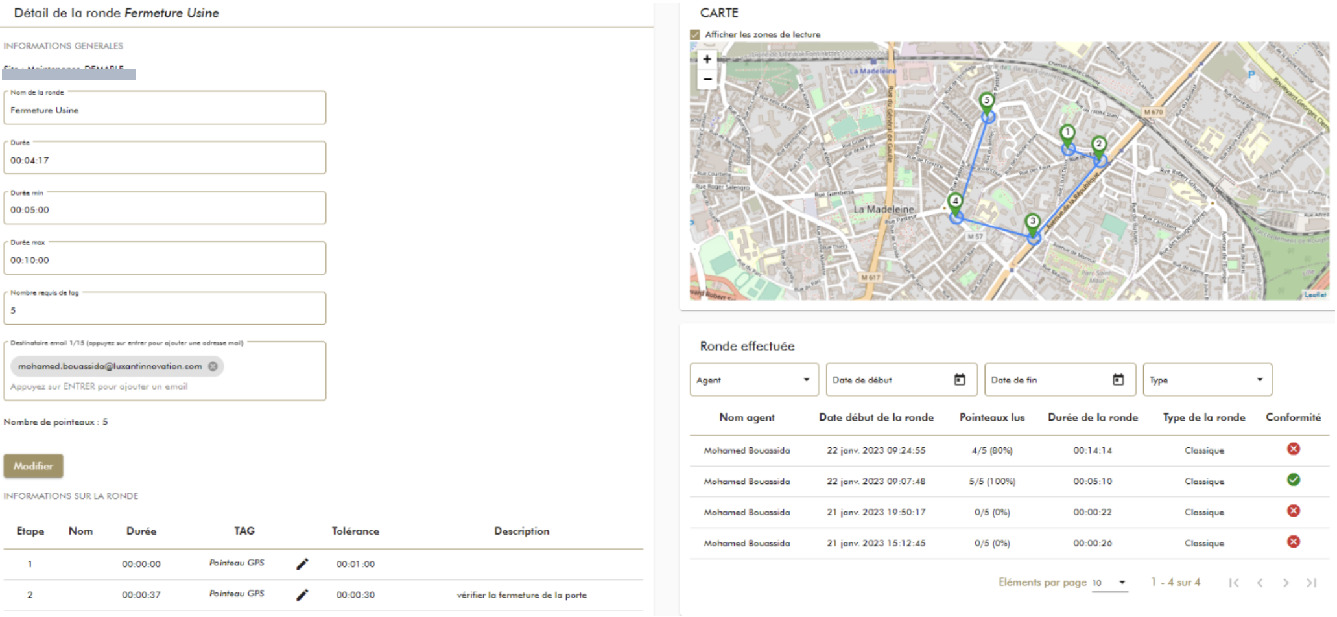Screen dimensions: 1337x617
Task: Click map marker number 5
Action: point(986,102)
